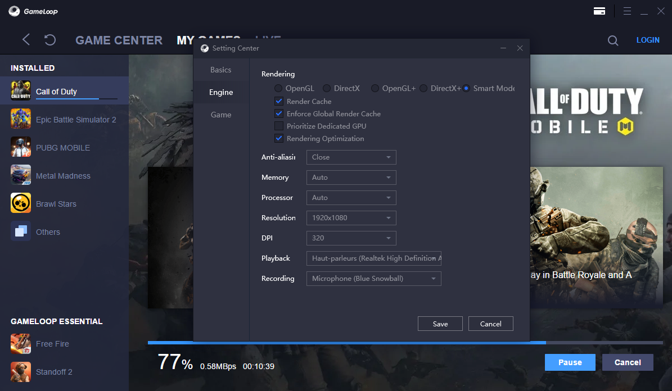Screen dimensions: 672x391
Task: Open the hamburger menu icon in the title bar
Action: coord(628,11)
